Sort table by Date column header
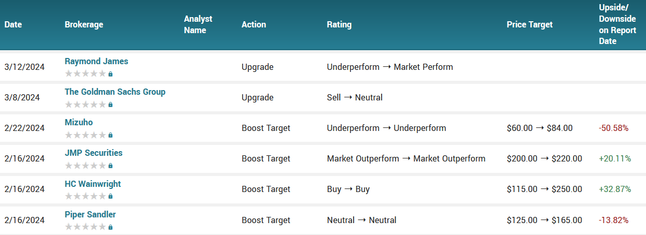 coord(13,24)
